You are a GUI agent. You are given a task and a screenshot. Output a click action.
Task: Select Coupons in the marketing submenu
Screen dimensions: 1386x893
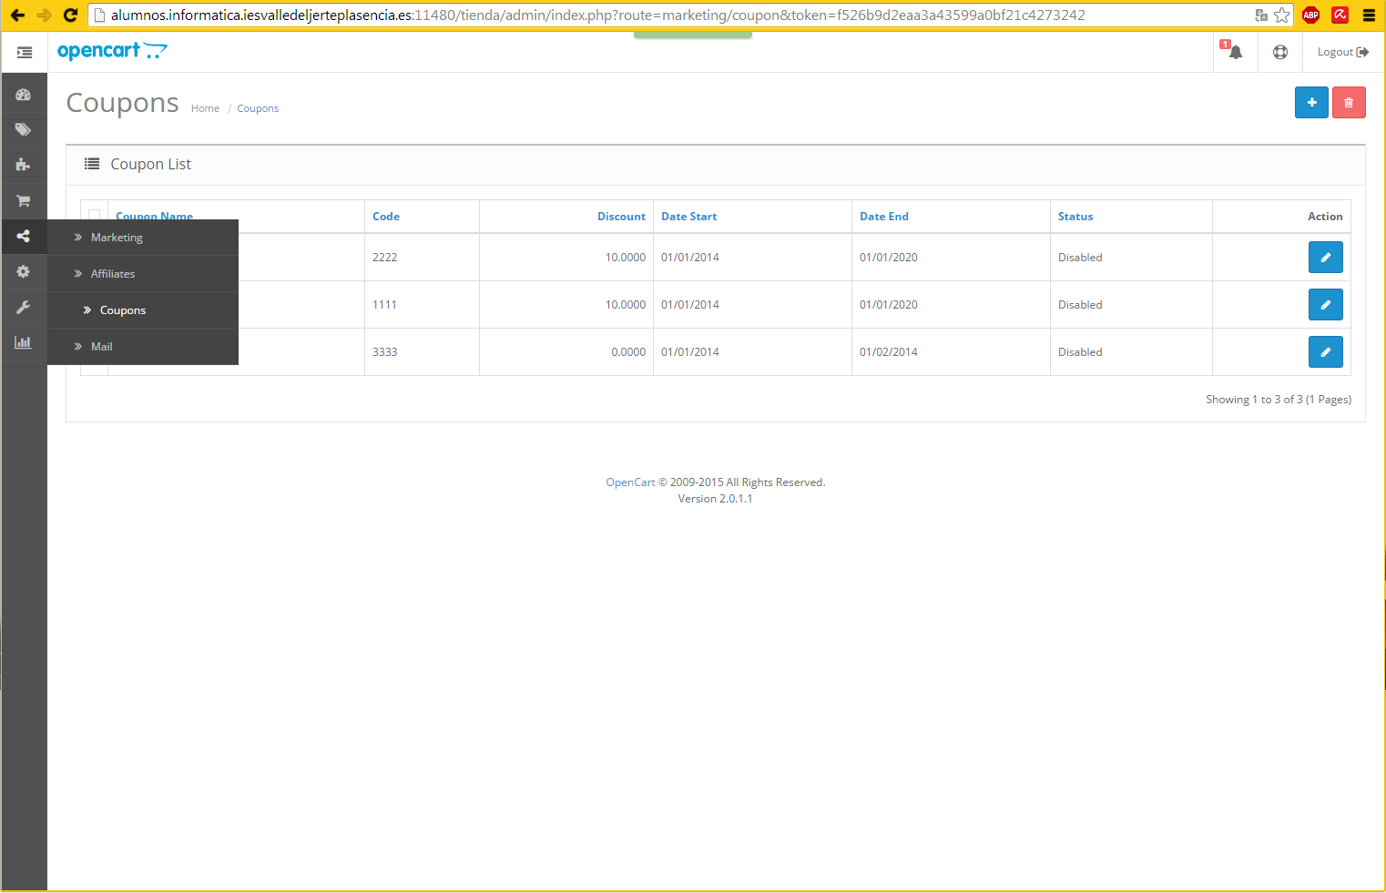point(123,310)
